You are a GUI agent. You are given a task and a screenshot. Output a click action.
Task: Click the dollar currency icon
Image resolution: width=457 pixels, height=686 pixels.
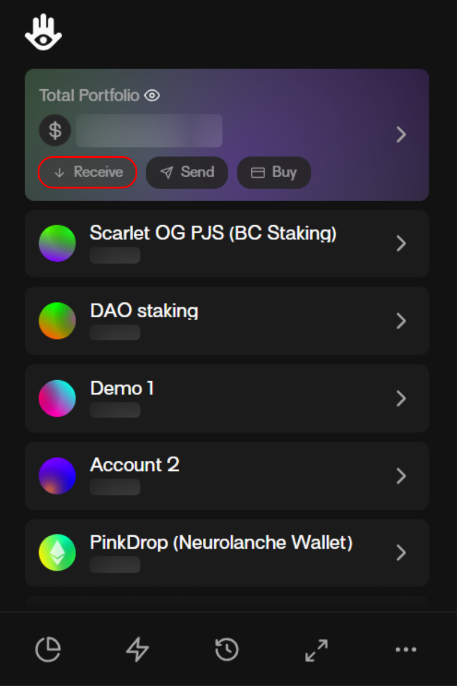click(55, 130)
